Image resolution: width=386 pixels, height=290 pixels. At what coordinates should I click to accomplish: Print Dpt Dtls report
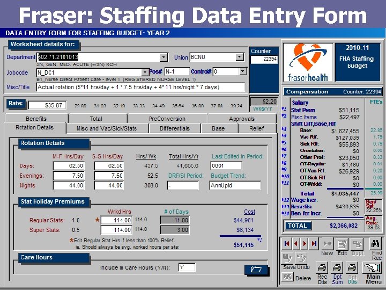(352, 267)
